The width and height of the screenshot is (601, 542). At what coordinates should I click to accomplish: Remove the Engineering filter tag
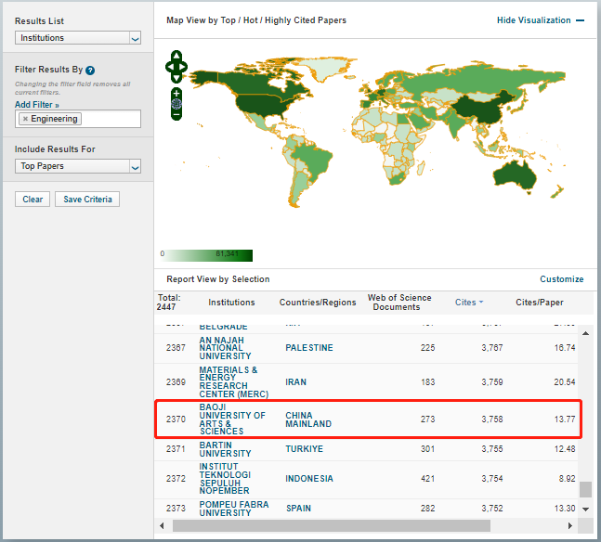(25, 119)
